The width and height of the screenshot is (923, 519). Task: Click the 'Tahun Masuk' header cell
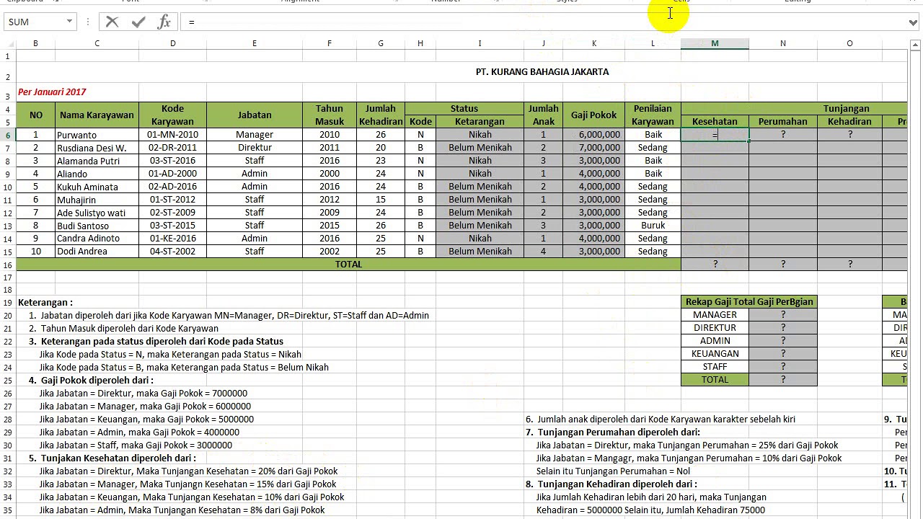pyautogui.click(x=330, y=115)
